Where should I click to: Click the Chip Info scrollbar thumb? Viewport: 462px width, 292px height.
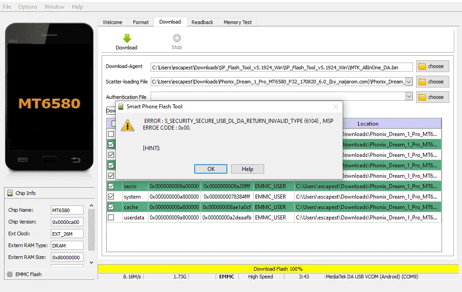click(x=92, y=229)
